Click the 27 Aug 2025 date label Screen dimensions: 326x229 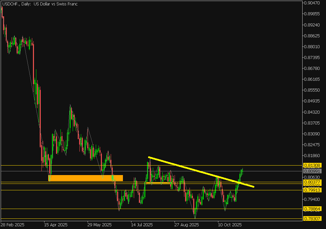point(186,225)
